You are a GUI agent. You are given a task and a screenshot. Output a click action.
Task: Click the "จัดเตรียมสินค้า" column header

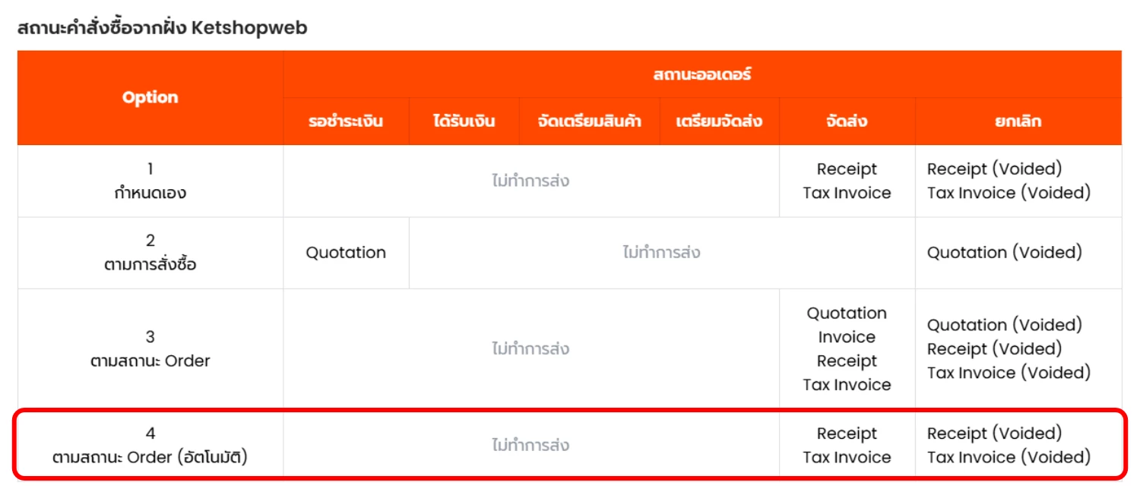click(587, 121)
